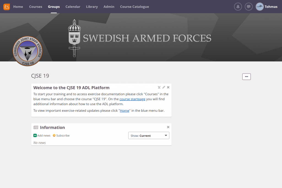The image size is (282, 188).
Task: Open the three-dots more options button
Action: [x=246, y=77]
